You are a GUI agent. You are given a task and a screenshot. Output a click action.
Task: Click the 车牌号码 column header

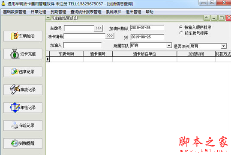(x=66, y=54)
